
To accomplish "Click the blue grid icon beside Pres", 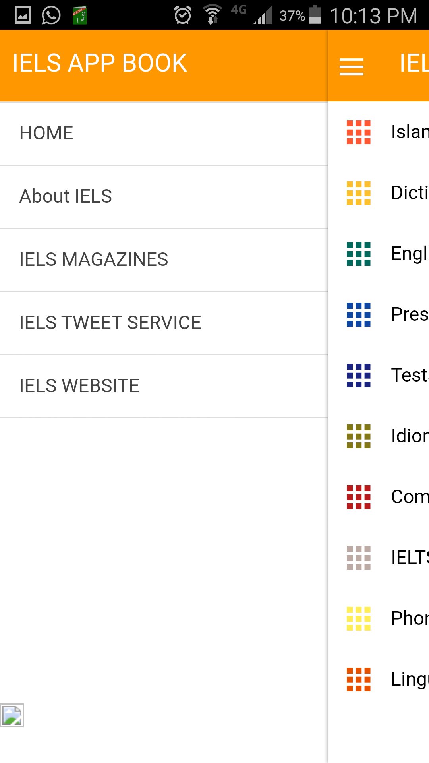I will tap(358, 315).
